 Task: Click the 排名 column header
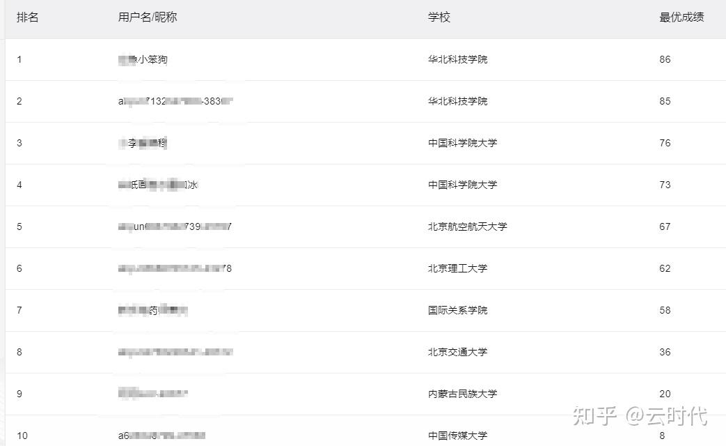[x=28, y=17]
